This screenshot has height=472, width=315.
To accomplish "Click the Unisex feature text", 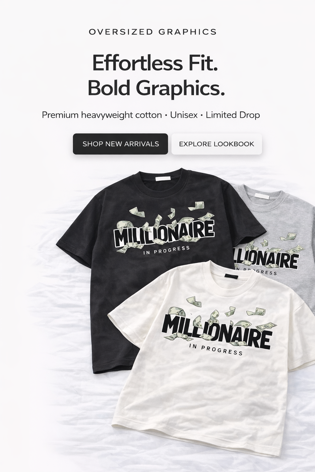I will coord(184,115).
